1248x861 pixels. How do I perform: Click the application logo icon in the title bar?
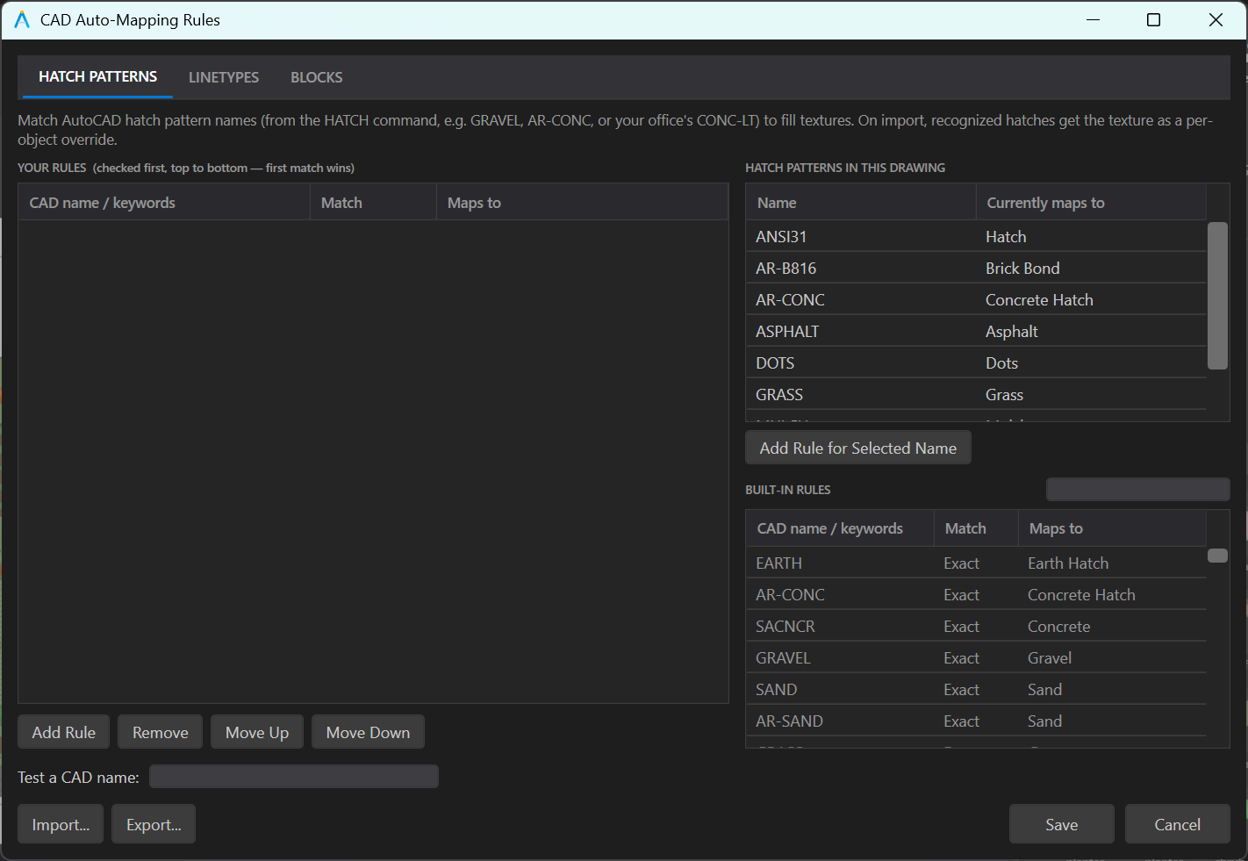(x=22, y=19)
